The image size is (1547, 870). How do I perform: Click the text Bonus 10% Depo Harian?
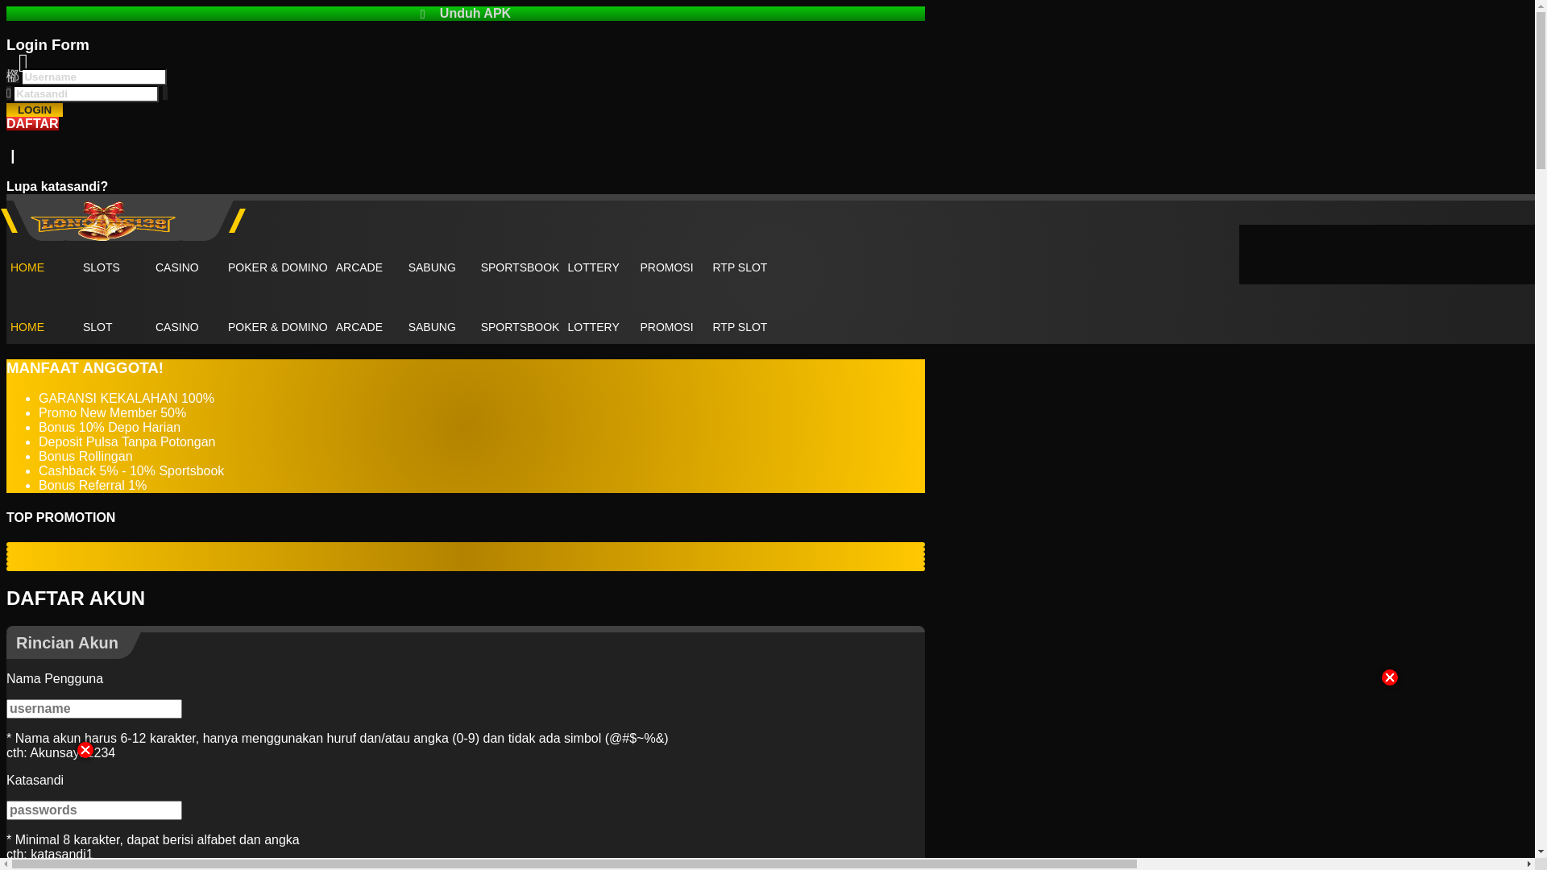[110, 427]
